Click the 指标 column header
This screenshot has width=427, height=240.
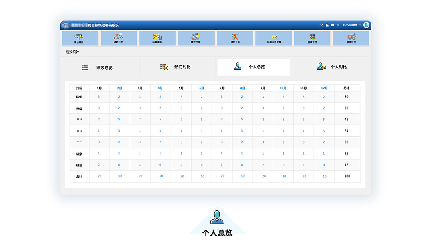click(x=79, y=88)
